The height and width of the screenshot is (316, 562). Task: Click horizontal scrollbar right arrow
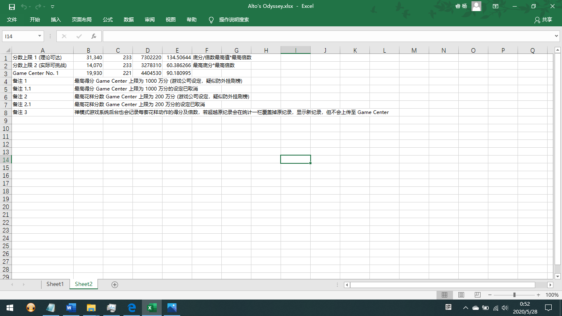click(550, 285)
